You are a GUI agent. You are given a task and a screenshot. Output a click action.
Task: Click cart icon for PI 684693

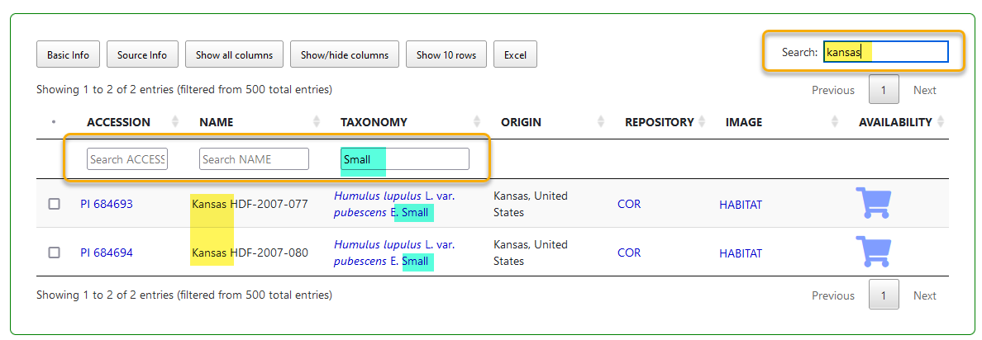coord(873,203)
